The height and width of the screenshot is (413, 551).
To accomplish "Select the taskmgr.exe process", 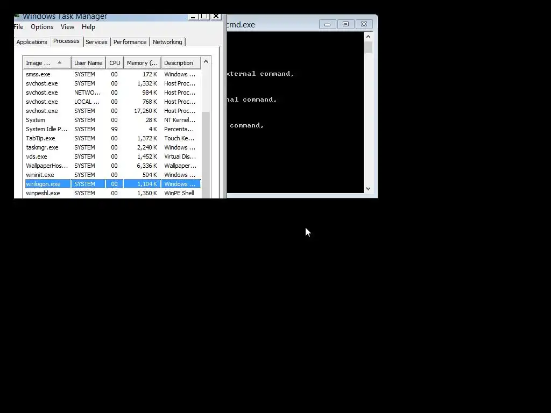I will click(112, 147).
